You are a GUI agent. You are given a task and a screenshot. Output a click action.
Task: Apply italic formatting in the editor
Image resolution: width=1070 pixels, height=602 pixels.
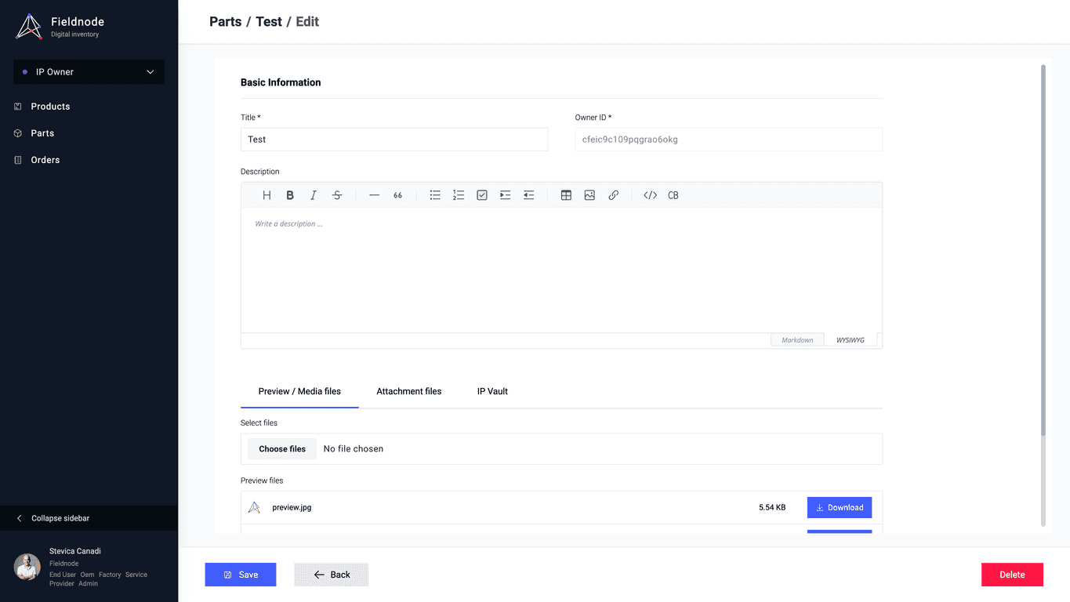314,195
